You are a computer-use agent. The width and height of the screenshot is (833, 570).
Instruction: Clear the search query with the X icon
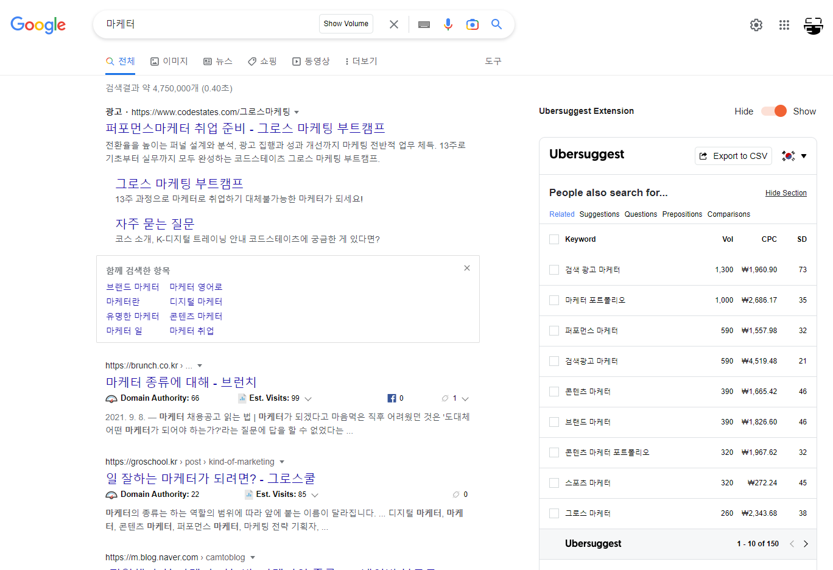pyautogui.click(x=394, y=24)
